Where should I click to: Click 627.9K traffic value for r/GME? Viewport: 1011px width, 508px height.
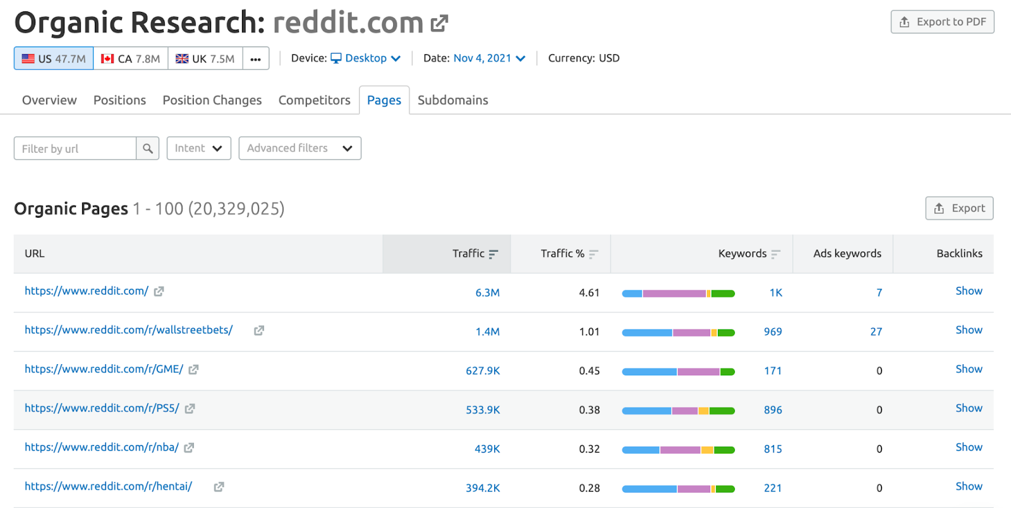(x=483, y=371)
